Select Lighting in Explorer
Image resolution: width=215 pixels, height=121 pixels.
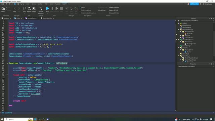coord(185,24)
